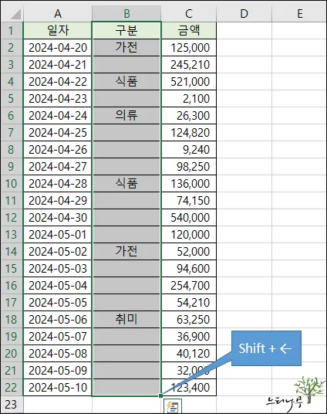
Task: Click cell containing 취미
Action: pyautogui.click(x=126, y=320)
